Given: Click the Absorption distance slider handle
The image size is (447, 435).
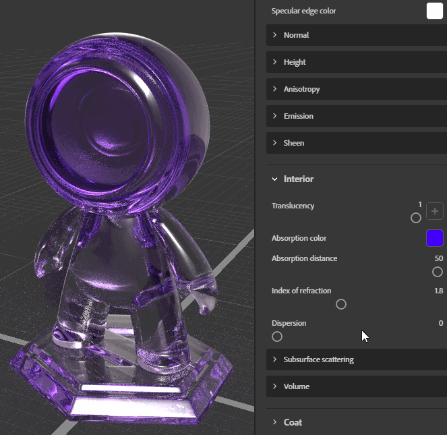Looking at the screenshot, I should pyautogui.click(x=438, y=272).
